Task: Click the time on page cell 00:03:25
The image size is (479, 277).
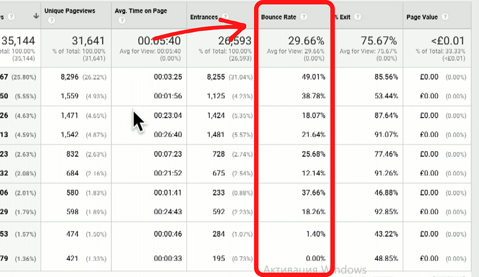Action: click(168, 77)
